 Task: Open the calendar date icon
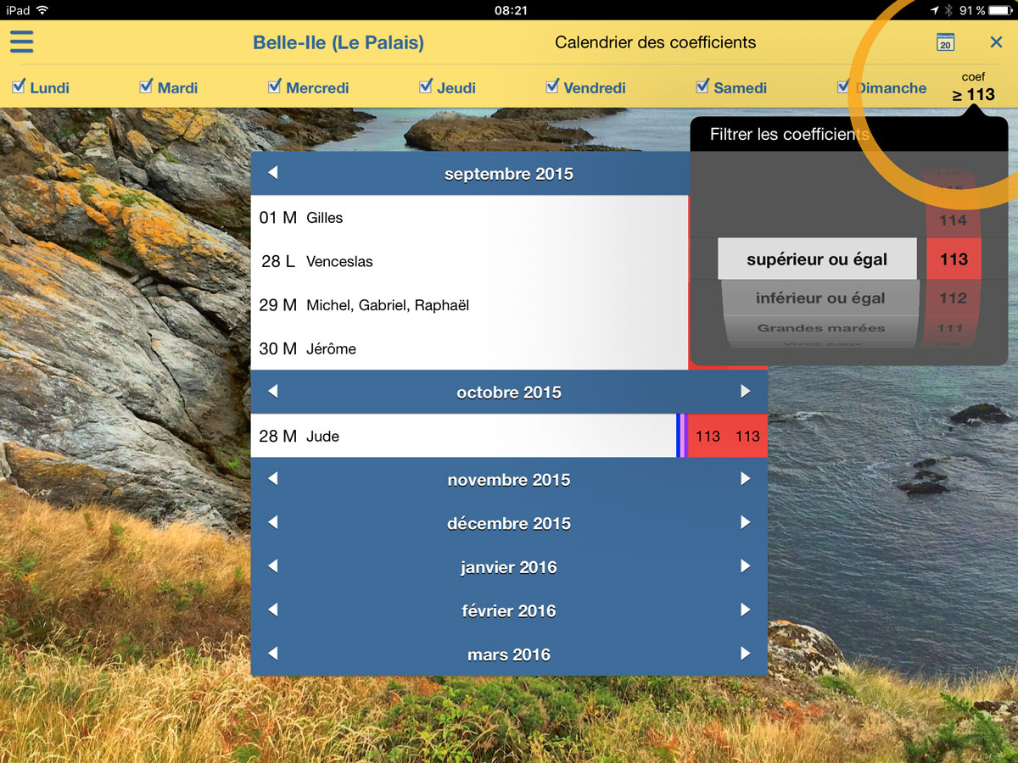click(945, 42)
